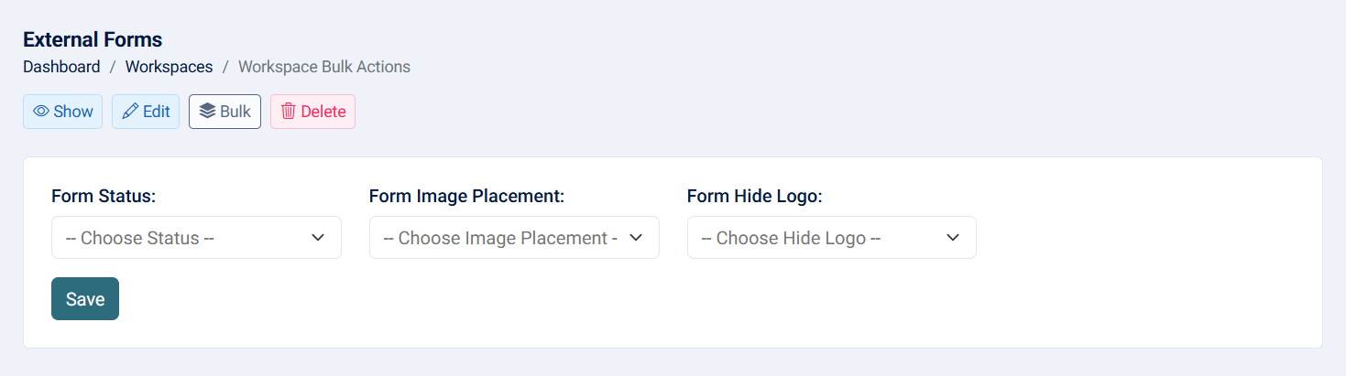
Task: Click the Delete button text
Action: point(323,112)
